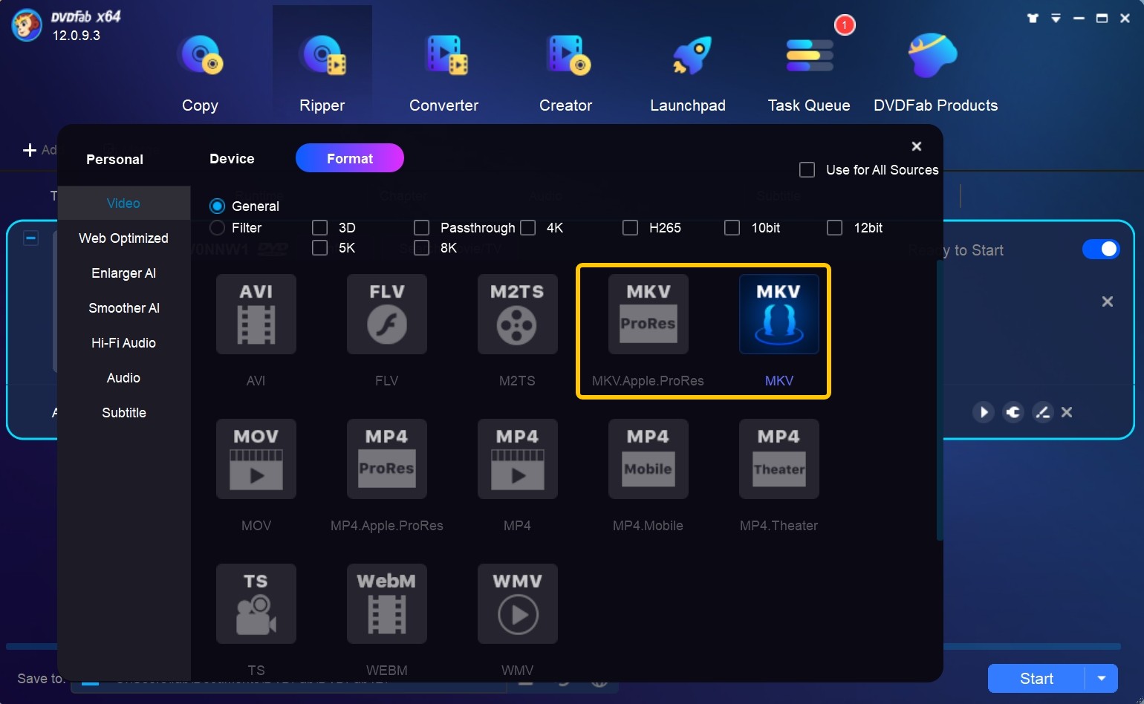The height and width of the screenshot is (704, 1144).
Task: Select the MP4.Theater format icon
Action: point(779,459)
